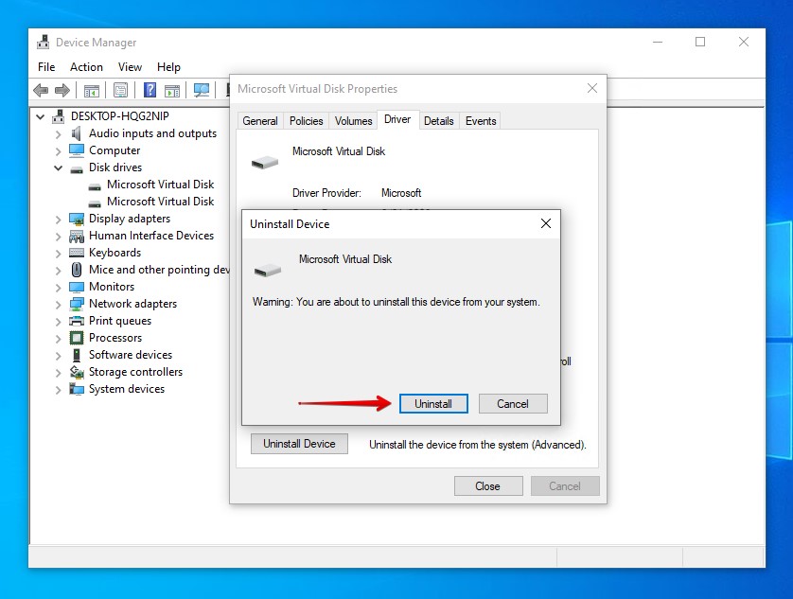
Task: Click the Display adapters category icon
Action: click(x=77, y=219)
